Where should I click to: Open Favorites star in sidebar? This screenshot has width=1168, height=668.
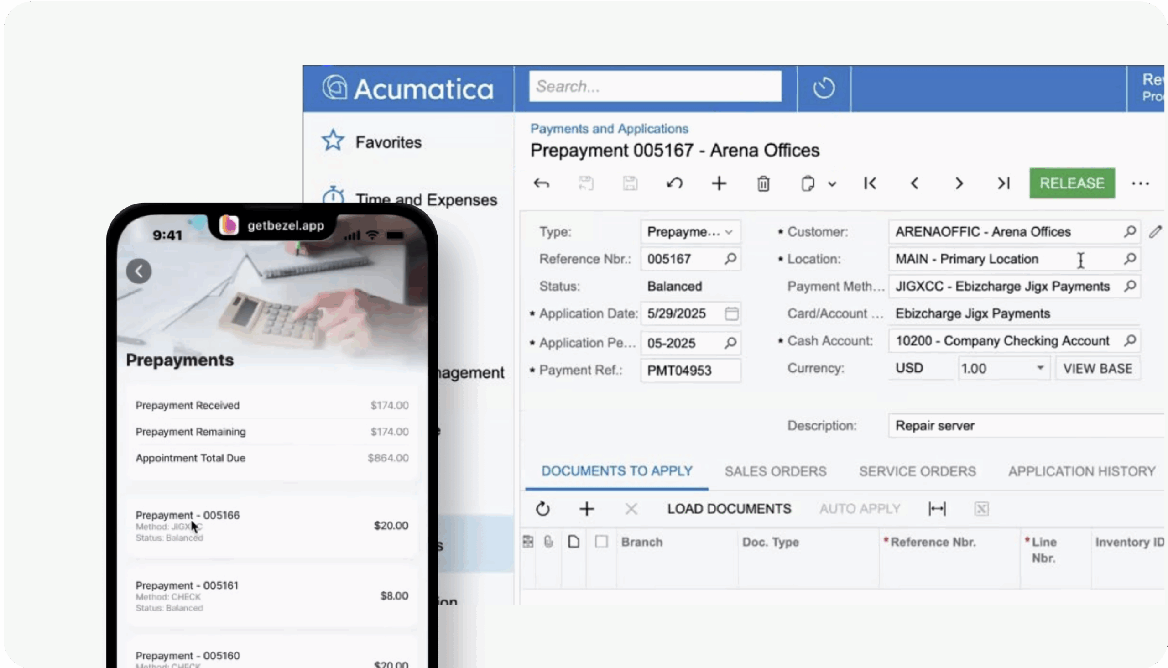click(x=333, y=141)
